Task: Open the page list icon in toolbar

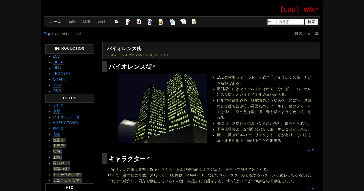Action: [x=116, y=22]
